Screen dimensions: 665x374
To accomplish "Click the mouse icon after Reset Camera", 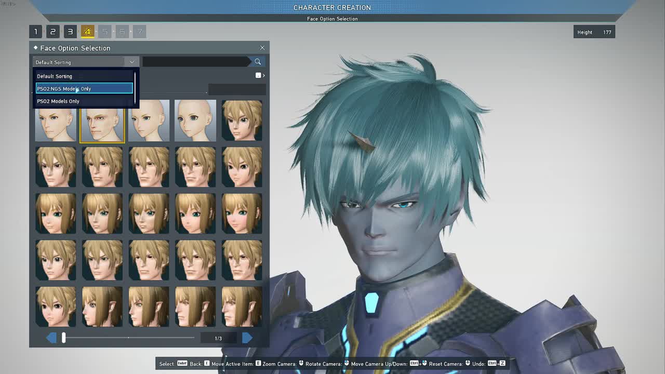I will point(468,363).
